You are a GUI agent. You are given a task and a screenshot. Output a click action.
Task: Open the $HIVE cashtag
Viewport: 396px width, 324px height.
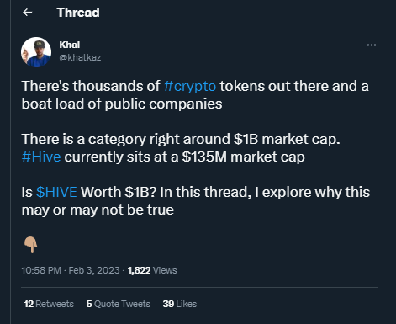[56, 192]
